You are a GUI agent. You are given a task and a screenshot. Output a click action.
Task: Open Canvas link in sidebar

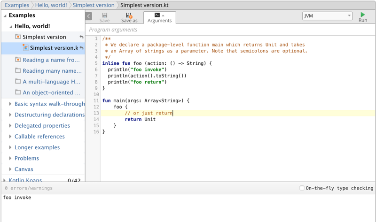click(x=24, y=169)
